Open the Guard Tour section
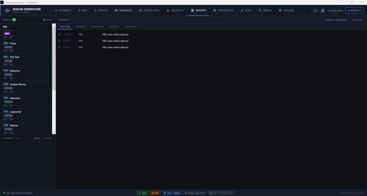 (149, 10)
